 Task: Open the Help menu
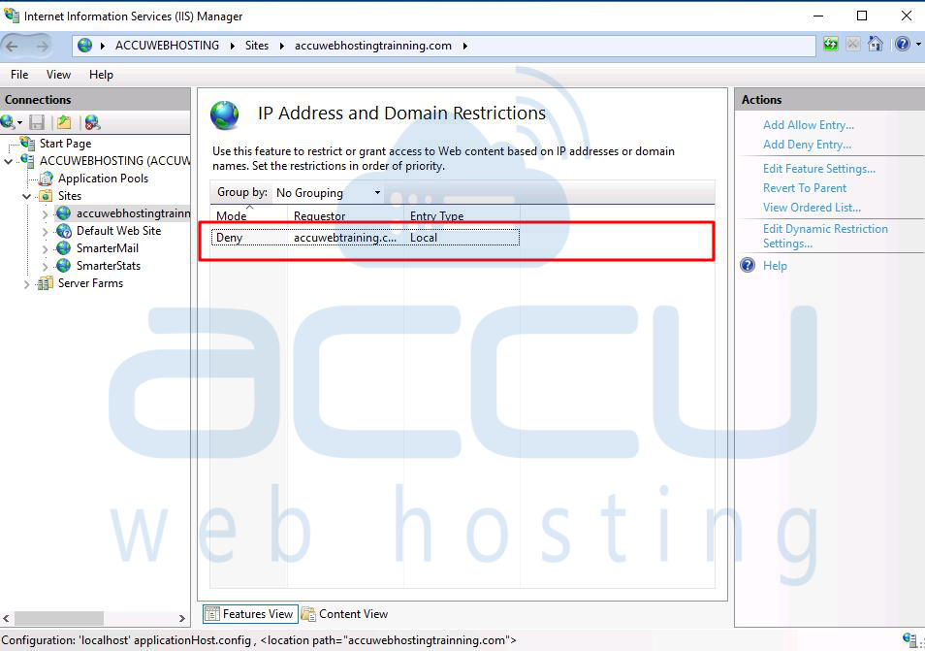(x=101, y=75)
